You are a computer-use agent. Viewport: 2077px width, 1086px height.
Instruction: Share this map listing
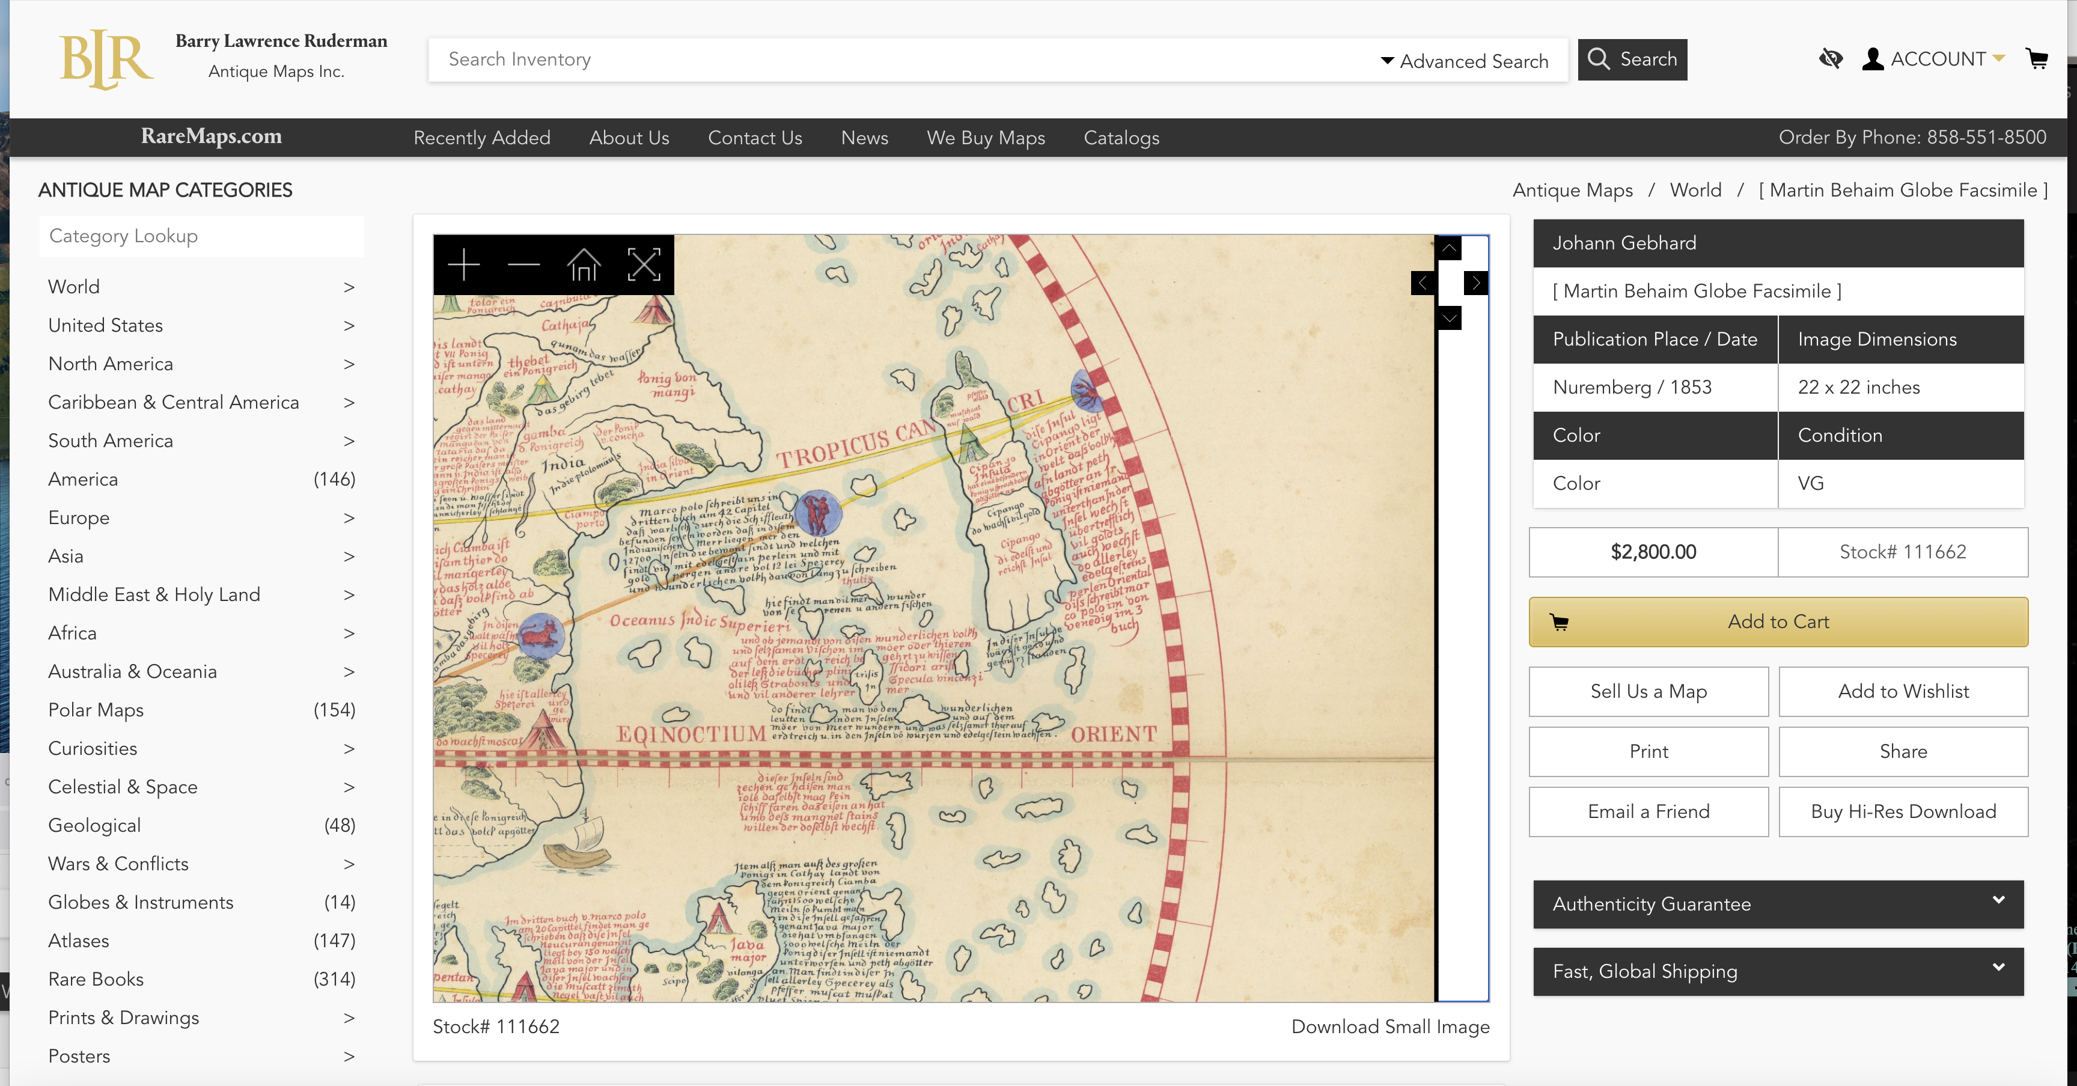(1903, 751)
